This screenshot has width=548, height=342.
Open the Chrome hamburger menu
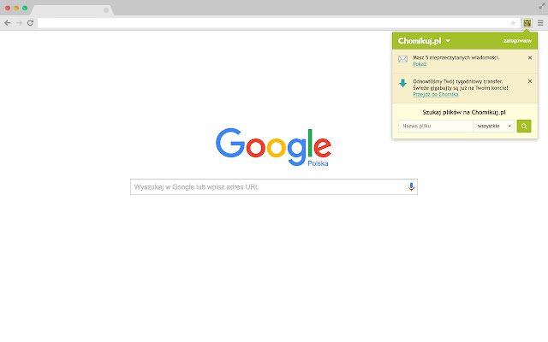point(540,23)
